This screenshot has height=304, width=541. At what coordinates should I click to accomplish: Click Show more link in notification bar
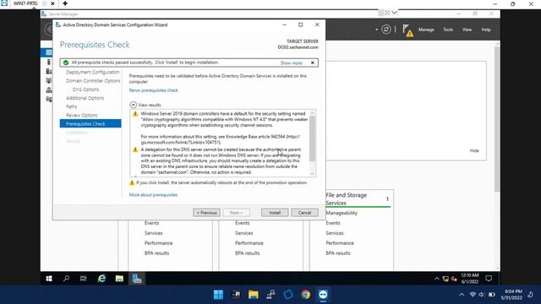pos(291,63)
